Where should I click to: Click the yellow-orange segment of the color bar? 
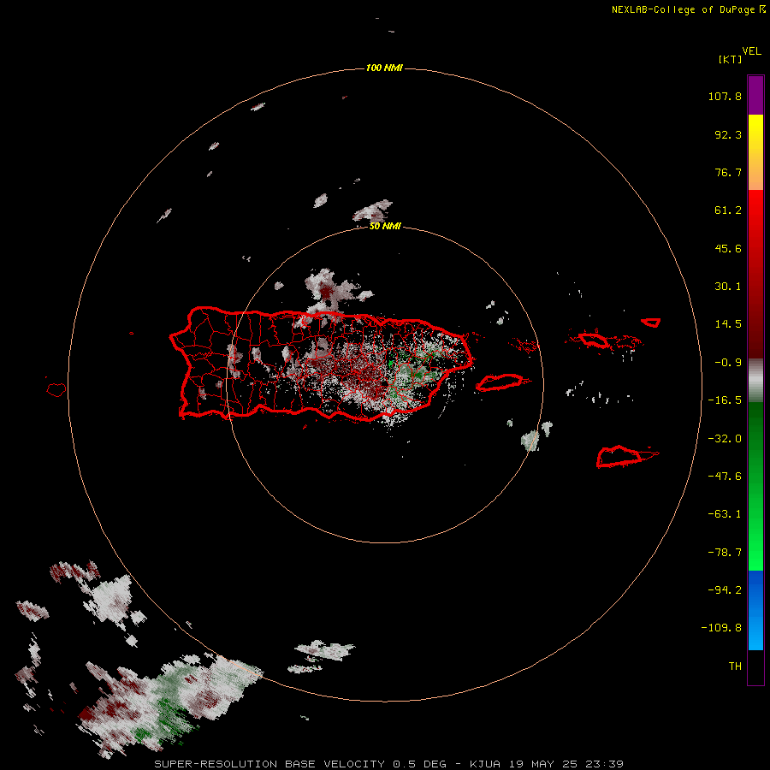pos(755,152)
